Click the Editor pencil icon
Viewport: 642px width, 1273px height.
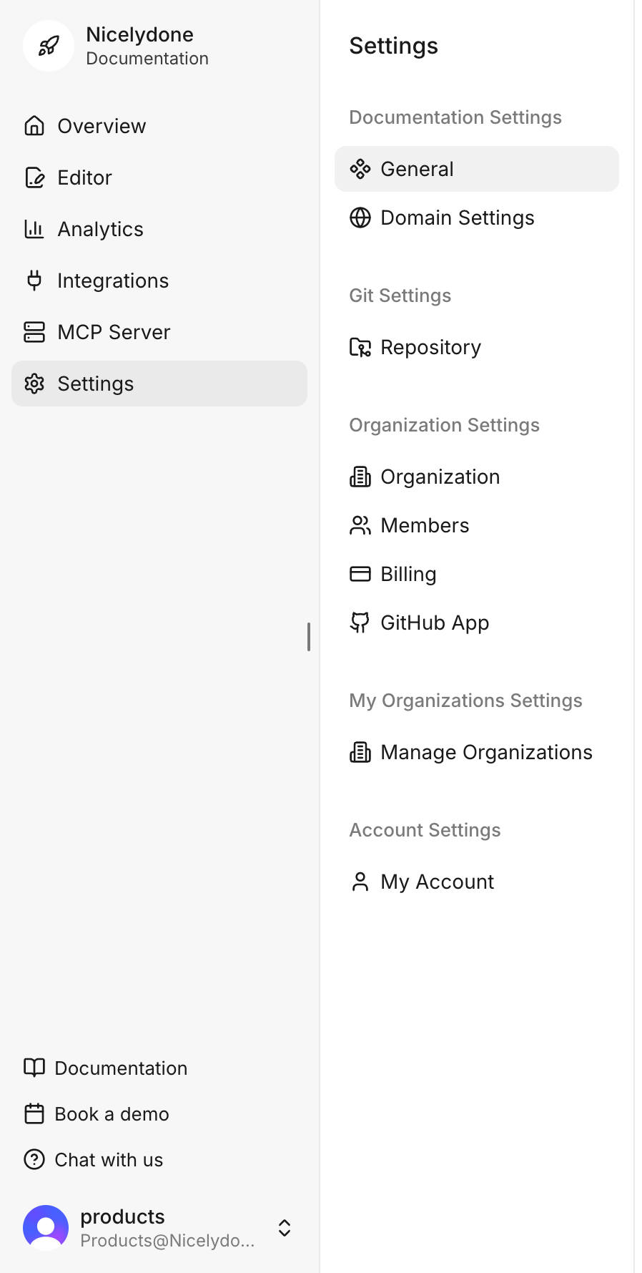coord(34,177)
